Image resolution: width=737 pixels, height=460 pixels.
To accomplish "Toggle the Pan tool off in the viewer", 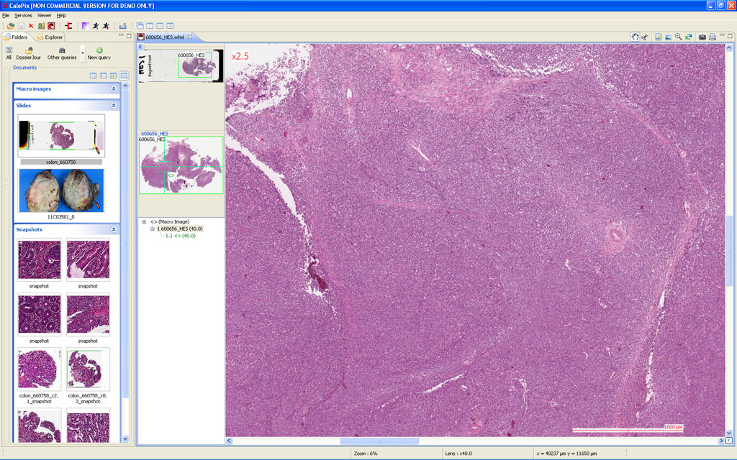I will 636,37.
